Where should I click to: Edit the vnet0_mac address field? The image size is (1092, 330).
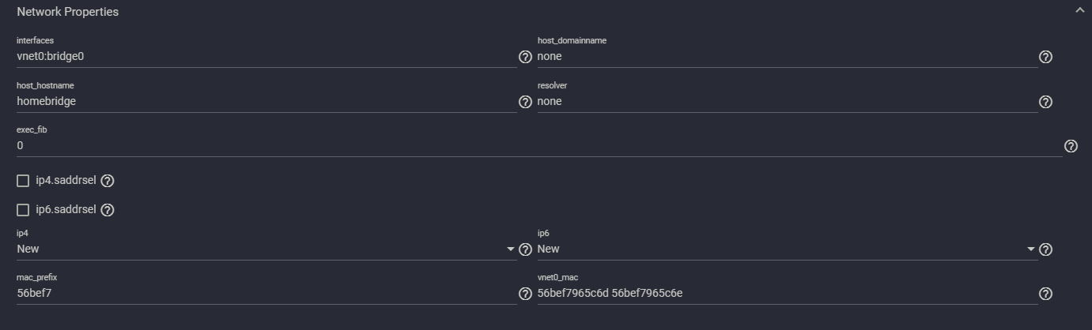788,293
